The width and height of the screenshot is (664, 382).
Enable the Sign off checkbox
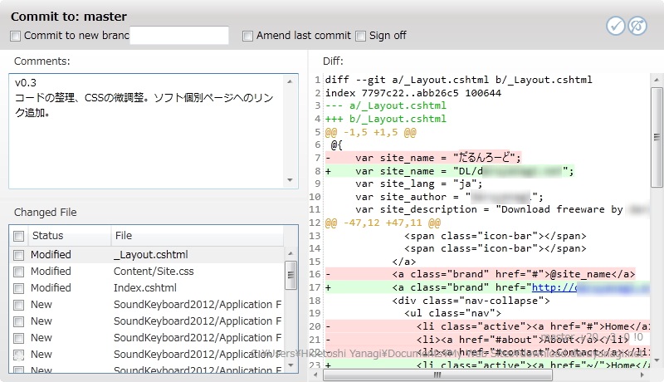[360, 36]
